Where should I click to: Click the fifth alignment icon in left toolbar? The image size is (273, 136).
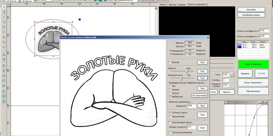click(4, 86)
